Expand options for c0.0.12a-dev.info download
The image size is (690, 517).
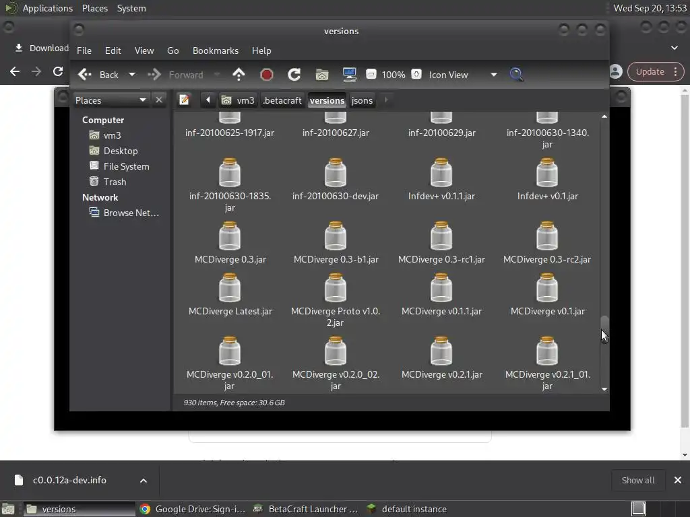(144, 481)
